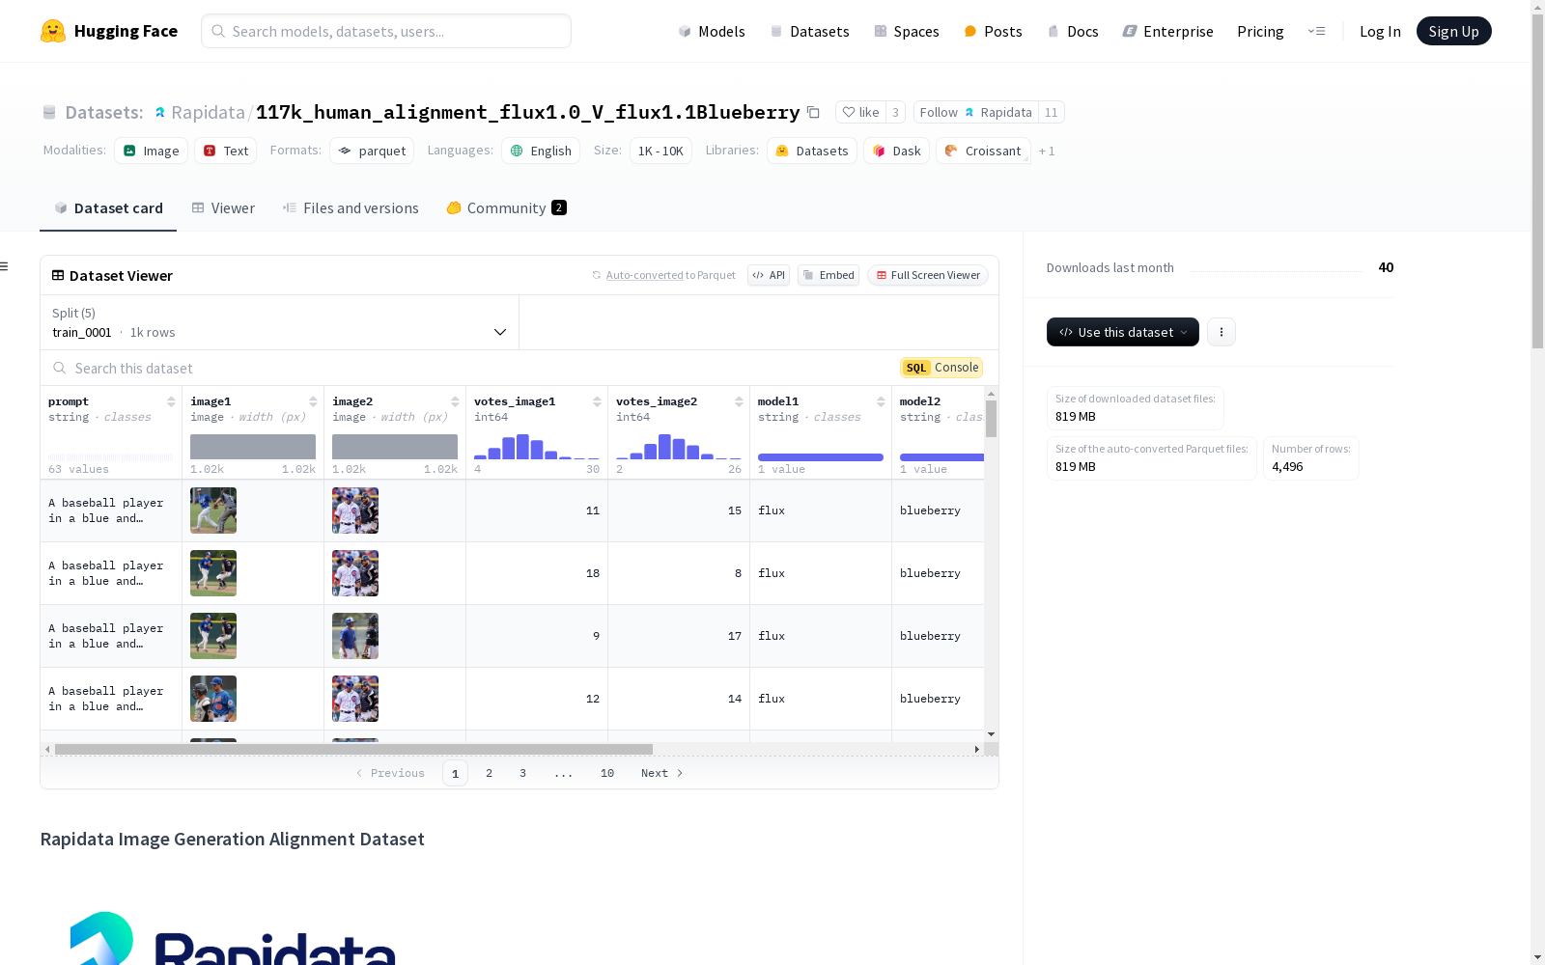Jump to page 10 of the dataset
This screenshot has width=1545, height=965.
coord(607,773)
